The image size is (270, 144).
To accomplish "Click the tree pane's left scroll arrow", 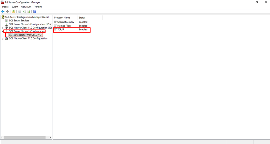I will 2,138.
